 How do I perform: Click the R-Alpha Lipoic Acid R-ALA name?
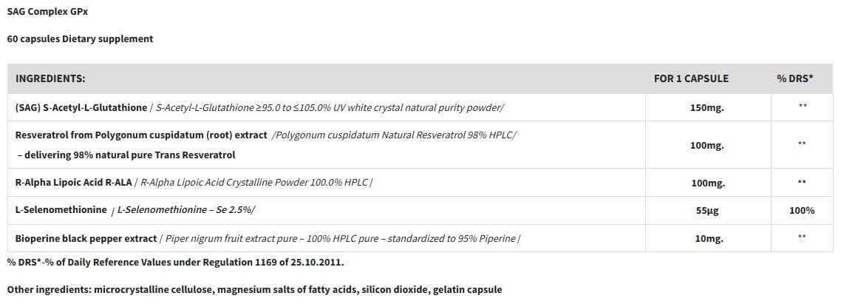click(75, 182)
